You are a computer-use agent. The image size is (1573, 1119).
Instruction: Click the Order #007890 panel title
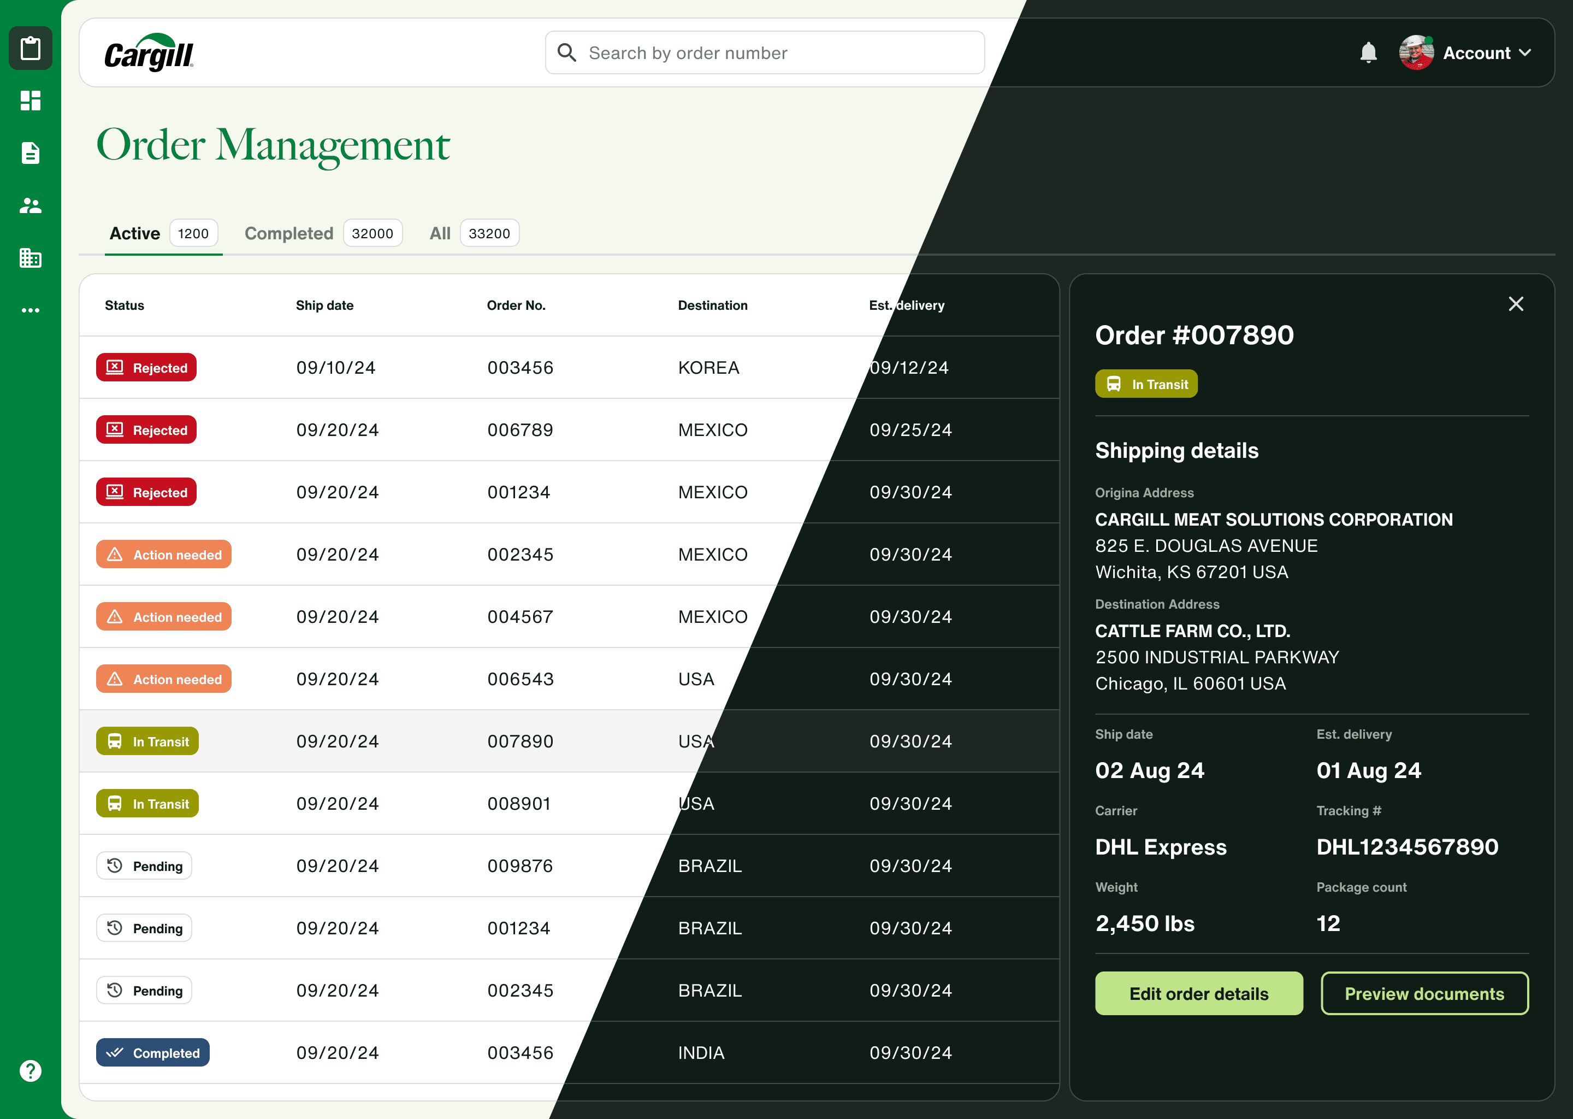coord(1194,335)
